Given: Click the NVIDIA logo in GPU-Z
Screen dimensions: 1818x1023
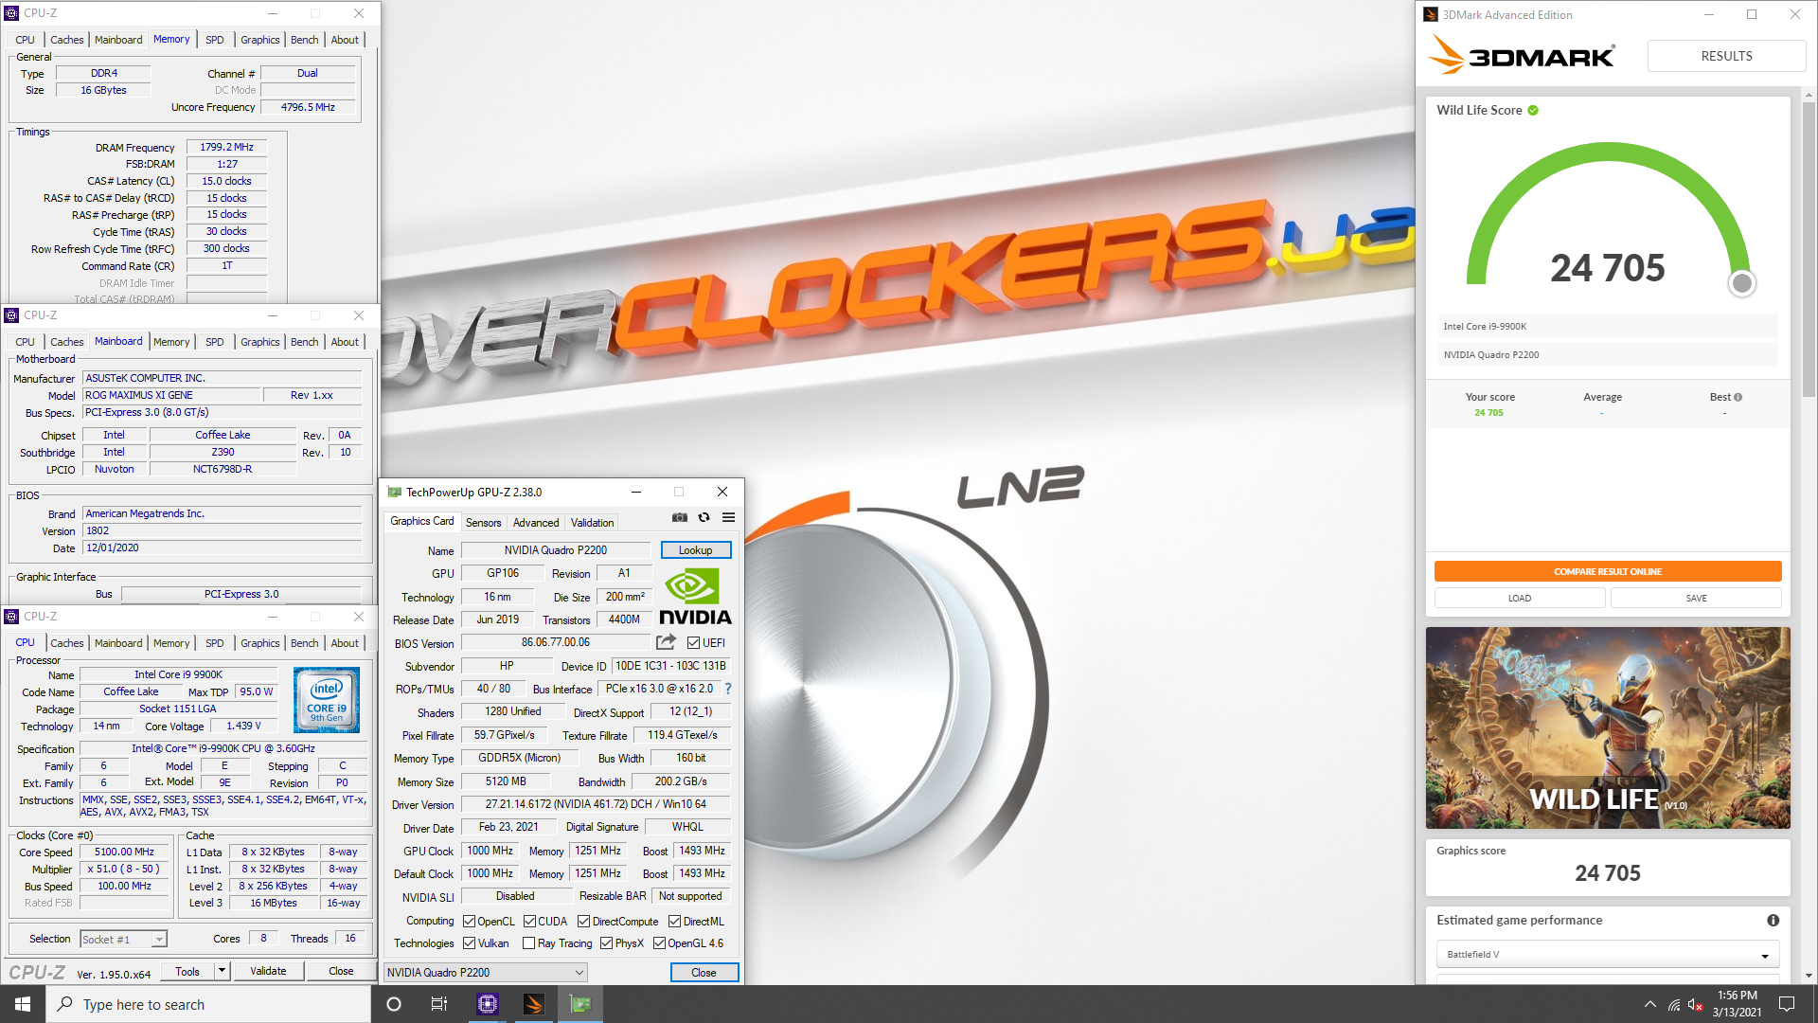Looking at the screenshot, I should click(x=695, y=597).
